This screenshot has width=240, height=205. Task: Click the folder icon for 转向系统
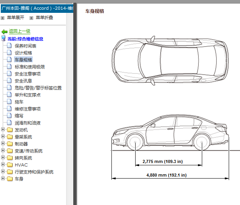10,158
